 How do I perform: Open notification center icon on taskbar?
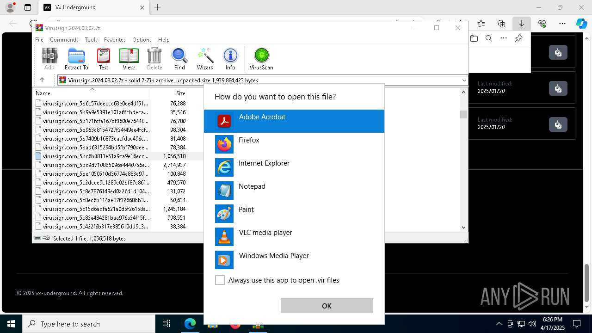pos(577,324)
